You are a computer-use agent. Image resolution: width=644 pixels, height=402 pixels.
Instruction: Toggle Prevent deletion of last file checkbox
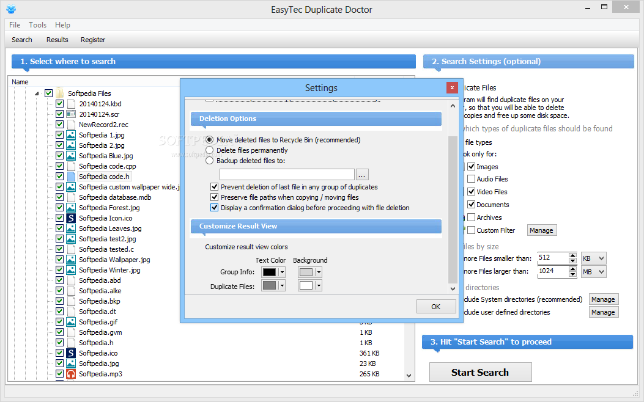click(x=214, y=187)
